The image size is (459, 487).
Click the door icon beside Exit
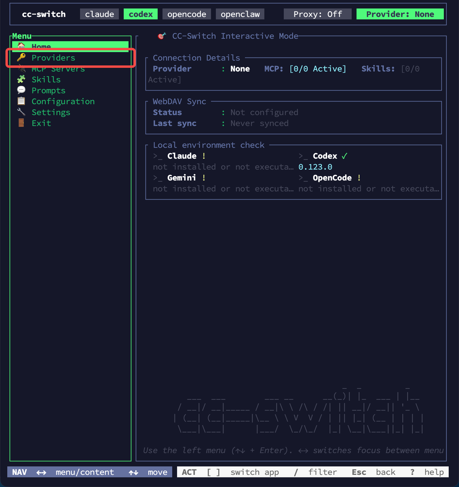click(x=21, y=123)
